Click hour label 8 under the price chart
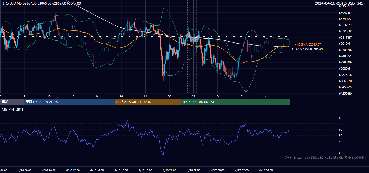The width and height of the screenshot is (369, 173). pyautogui.click(x=25, y=96)
